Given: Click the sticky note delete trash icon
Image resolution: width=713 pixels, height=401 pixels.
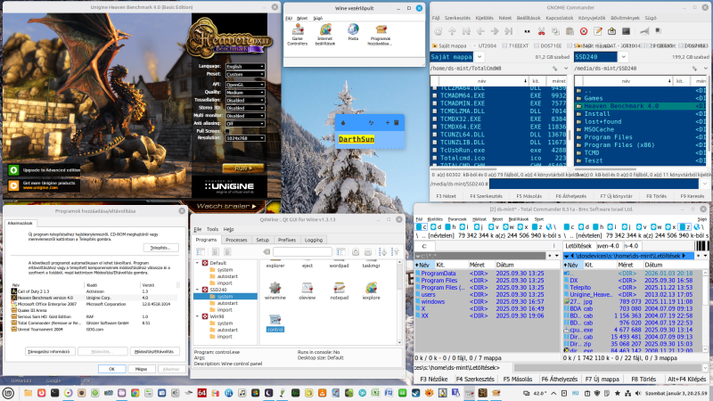Looking at the screenshot, I should click(396, 123).
